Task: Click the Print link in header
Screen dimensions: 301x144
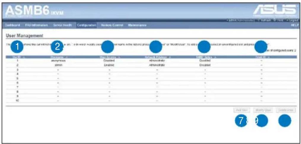Action: click(279, 20)
